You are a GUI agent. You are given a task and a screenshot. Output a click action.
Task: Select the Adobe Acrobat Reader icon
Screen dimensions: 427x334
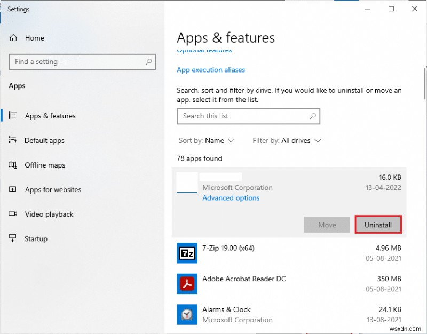pos(187,284)
